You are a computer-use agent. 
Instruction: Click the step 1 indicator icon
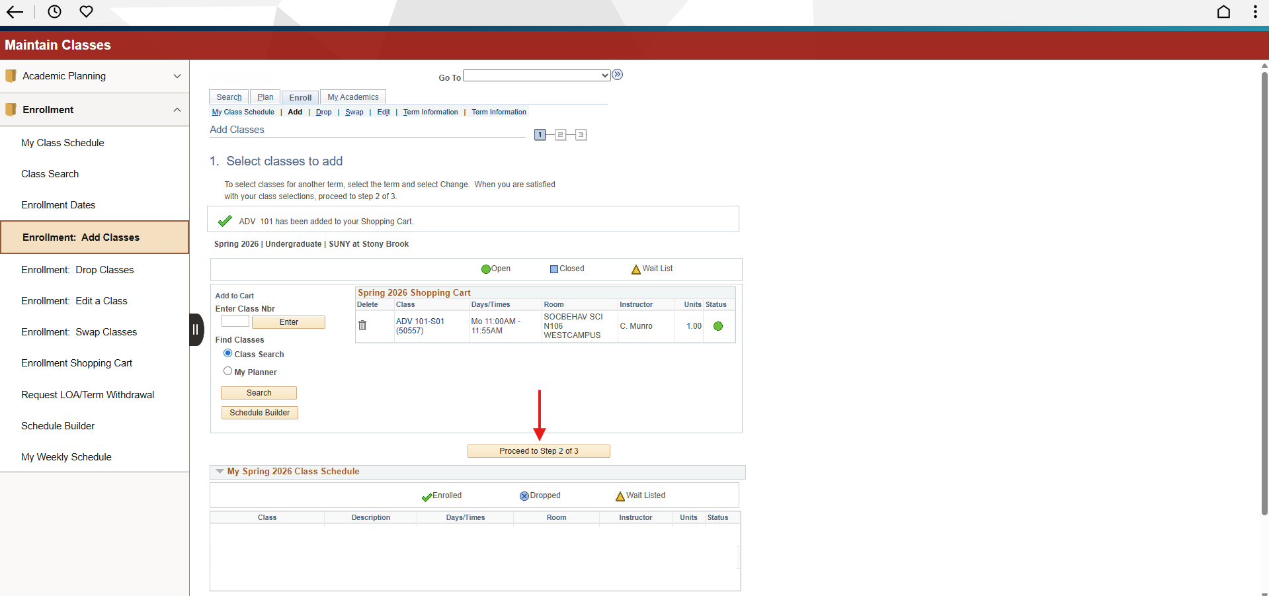click(540, 135)
